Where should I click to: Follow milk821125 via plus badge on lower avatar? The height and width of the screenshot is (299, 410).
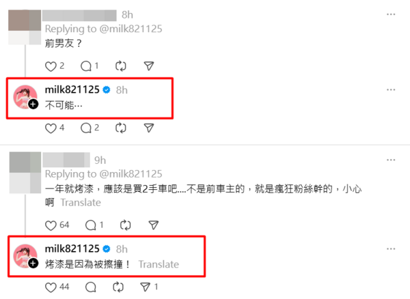pos(33,264)
